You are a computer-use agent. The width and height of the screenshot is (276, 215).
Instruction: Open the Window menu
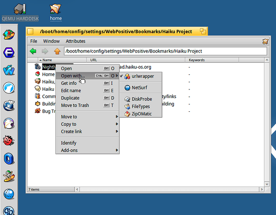tap(51, 41)
